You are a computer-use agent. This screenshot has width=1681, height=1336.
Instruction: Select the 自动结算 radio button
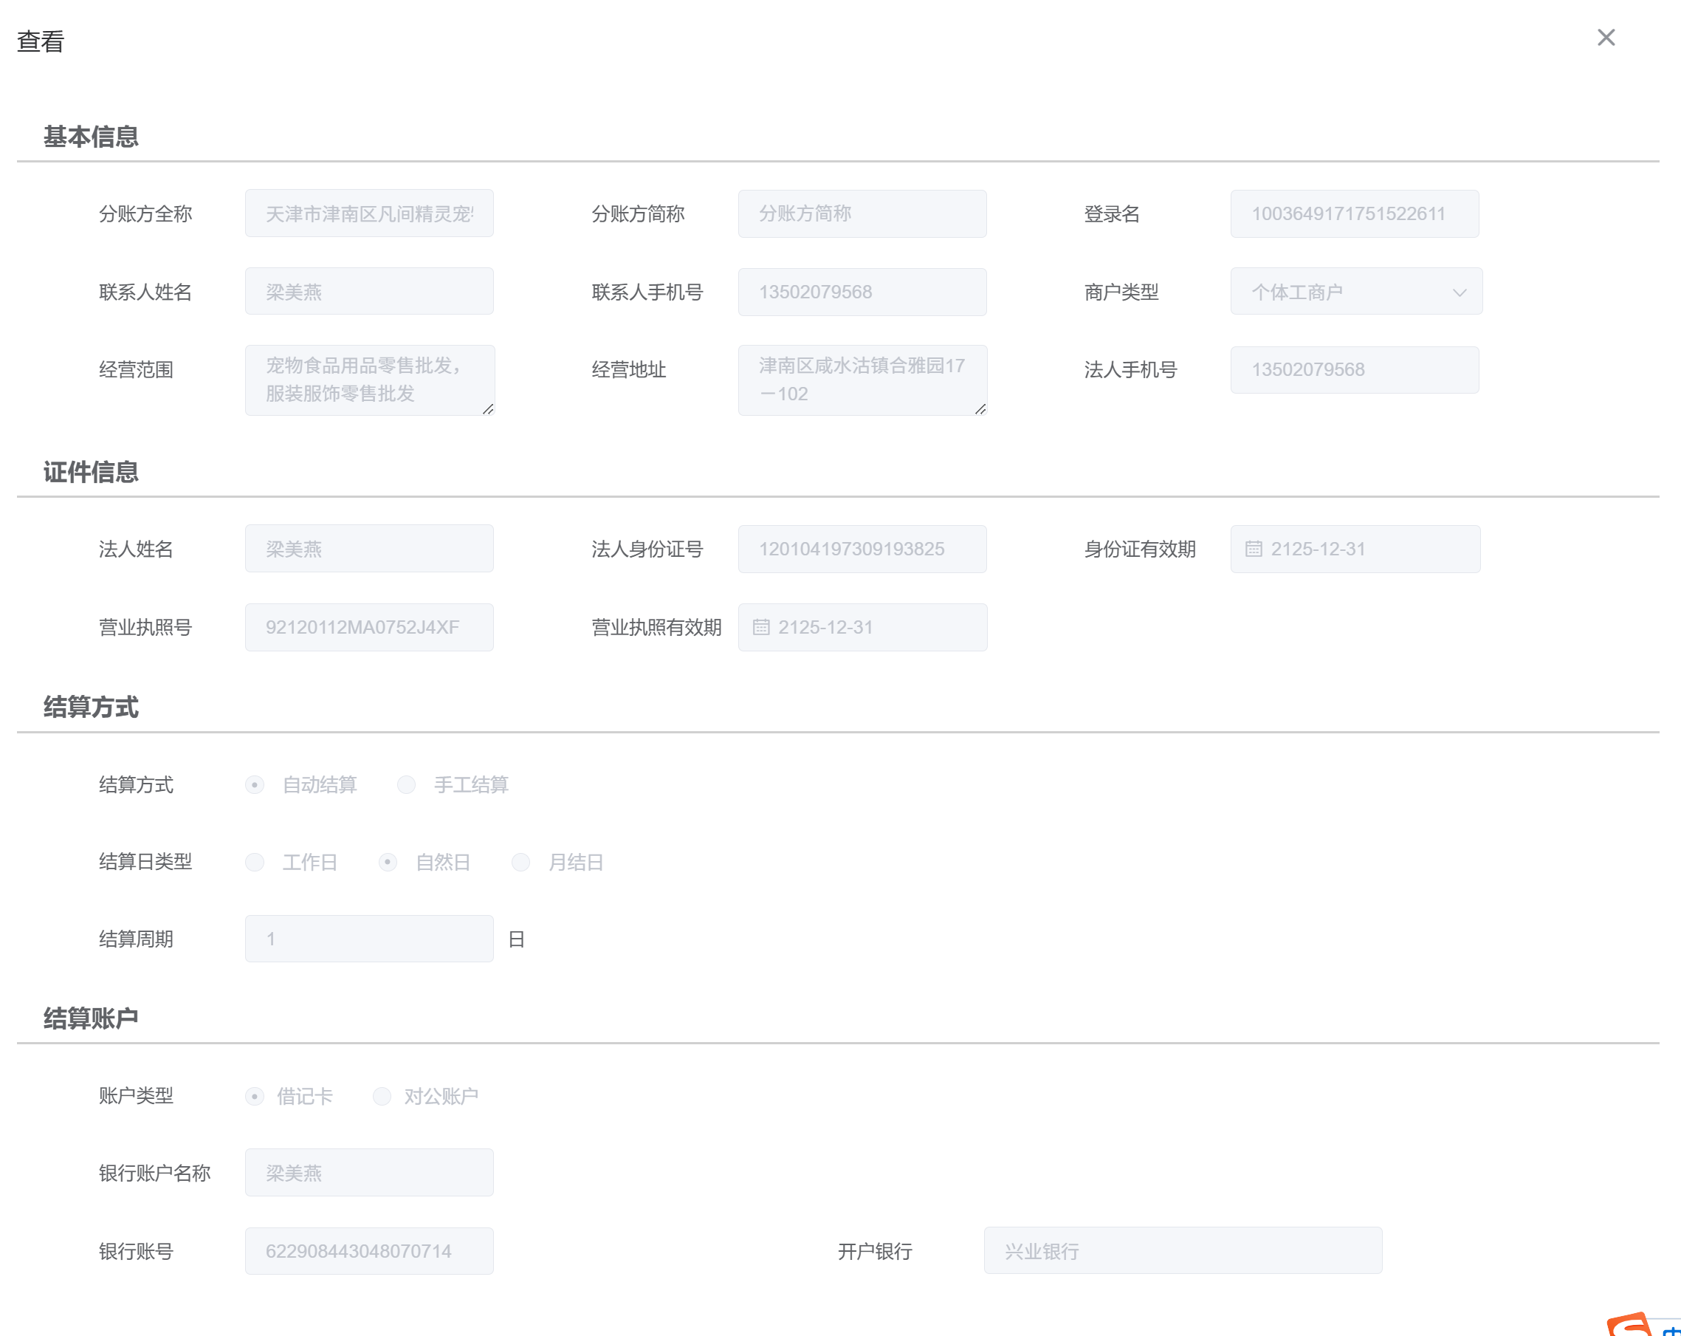(x=255, y=784)
